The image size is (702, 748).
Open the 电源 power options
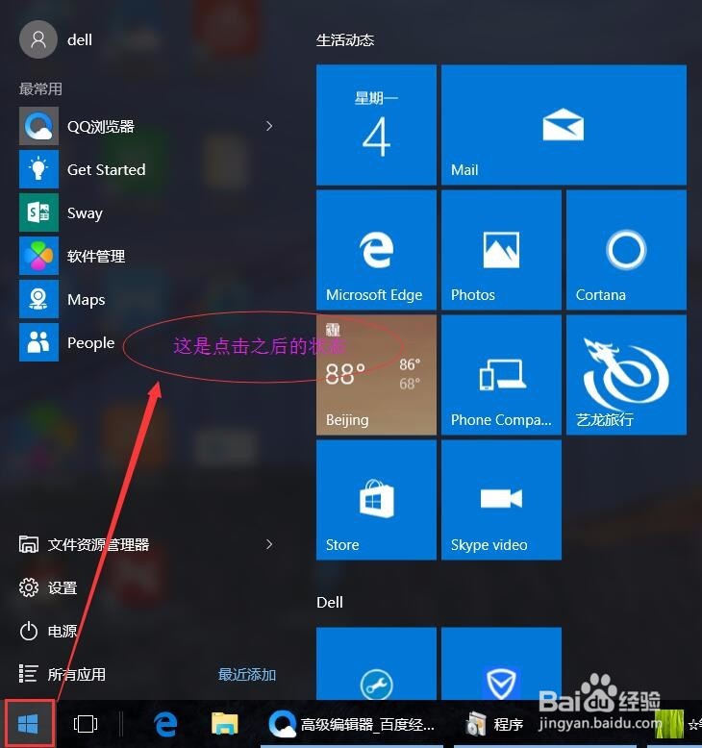[x=48, y=631]
